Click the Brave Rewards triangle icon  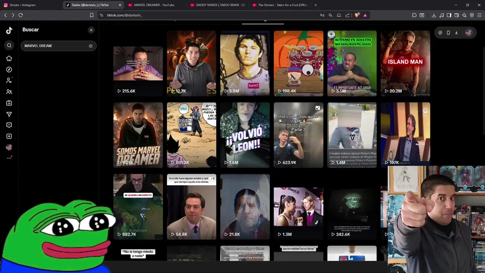coord(365,15)
